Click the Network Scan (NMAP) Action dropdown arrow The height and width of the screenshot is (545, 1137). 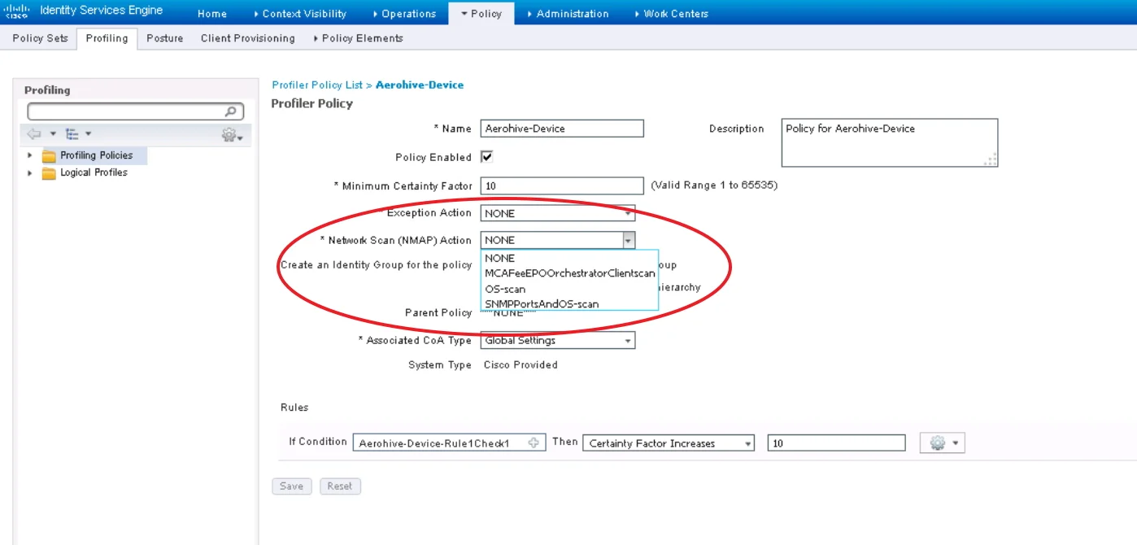pos(628,240)
